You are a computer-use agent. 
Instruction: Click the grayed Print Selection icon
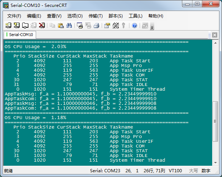coord(88,25)
